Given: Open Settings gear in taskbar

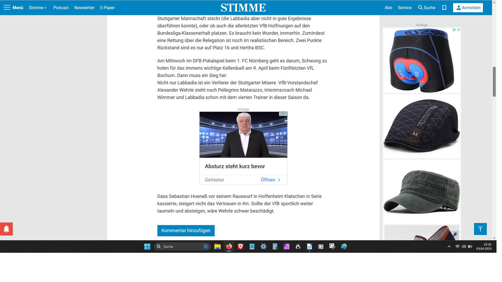Looking at the screenshot, I should point(264,246).
